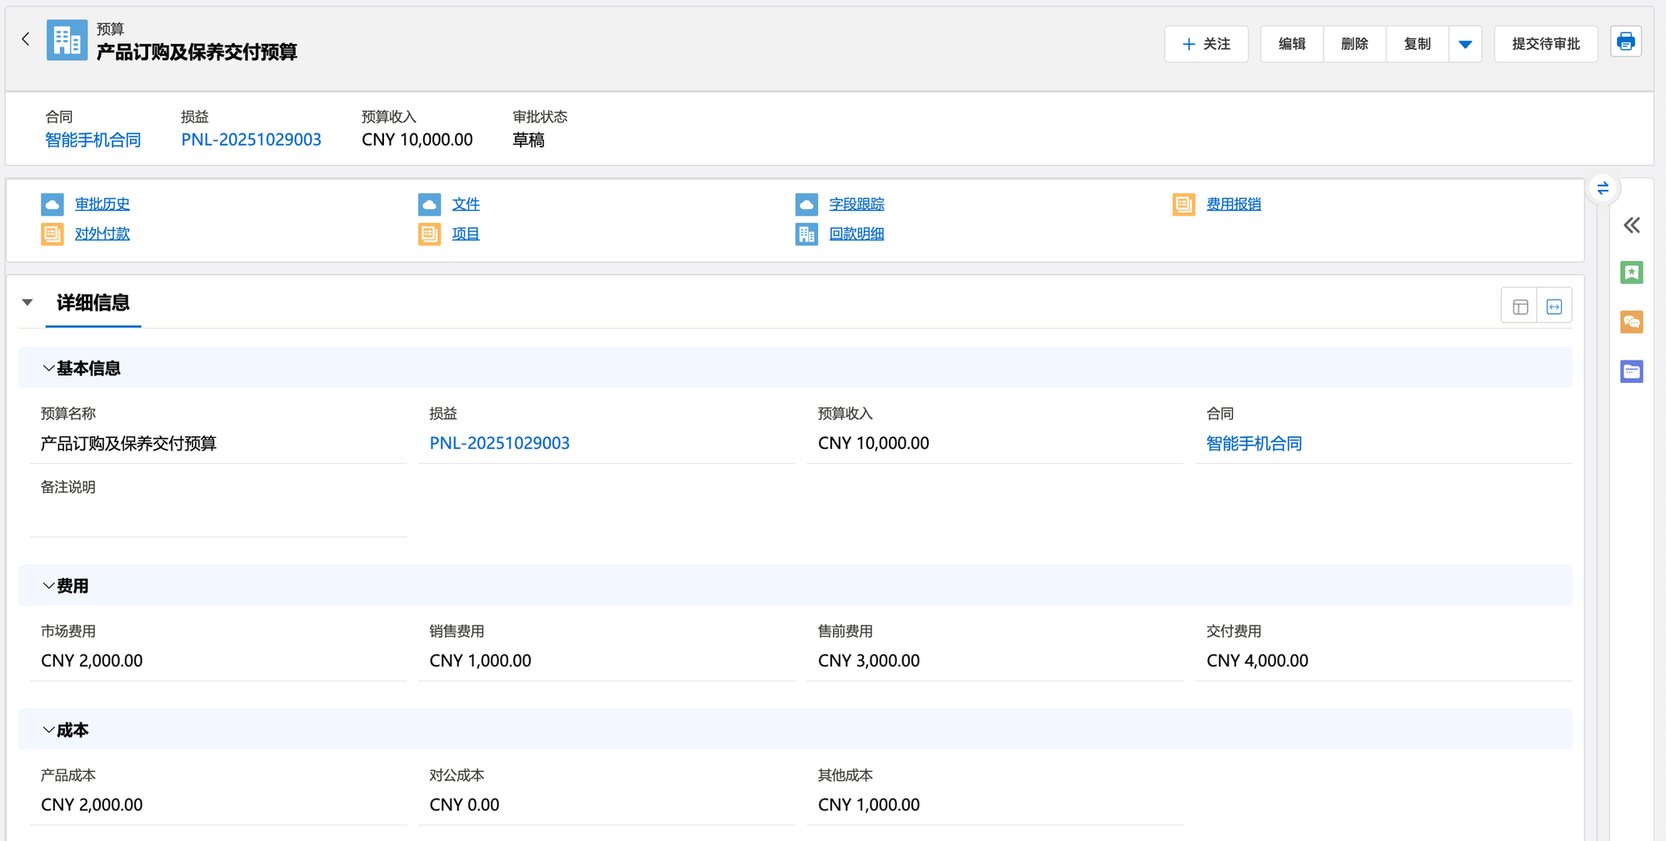Click the 备注说明 empty field

point(217,518)
